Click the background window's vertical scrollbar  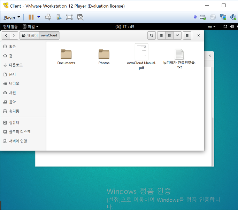pyautogui.click(x=213, y=142)
